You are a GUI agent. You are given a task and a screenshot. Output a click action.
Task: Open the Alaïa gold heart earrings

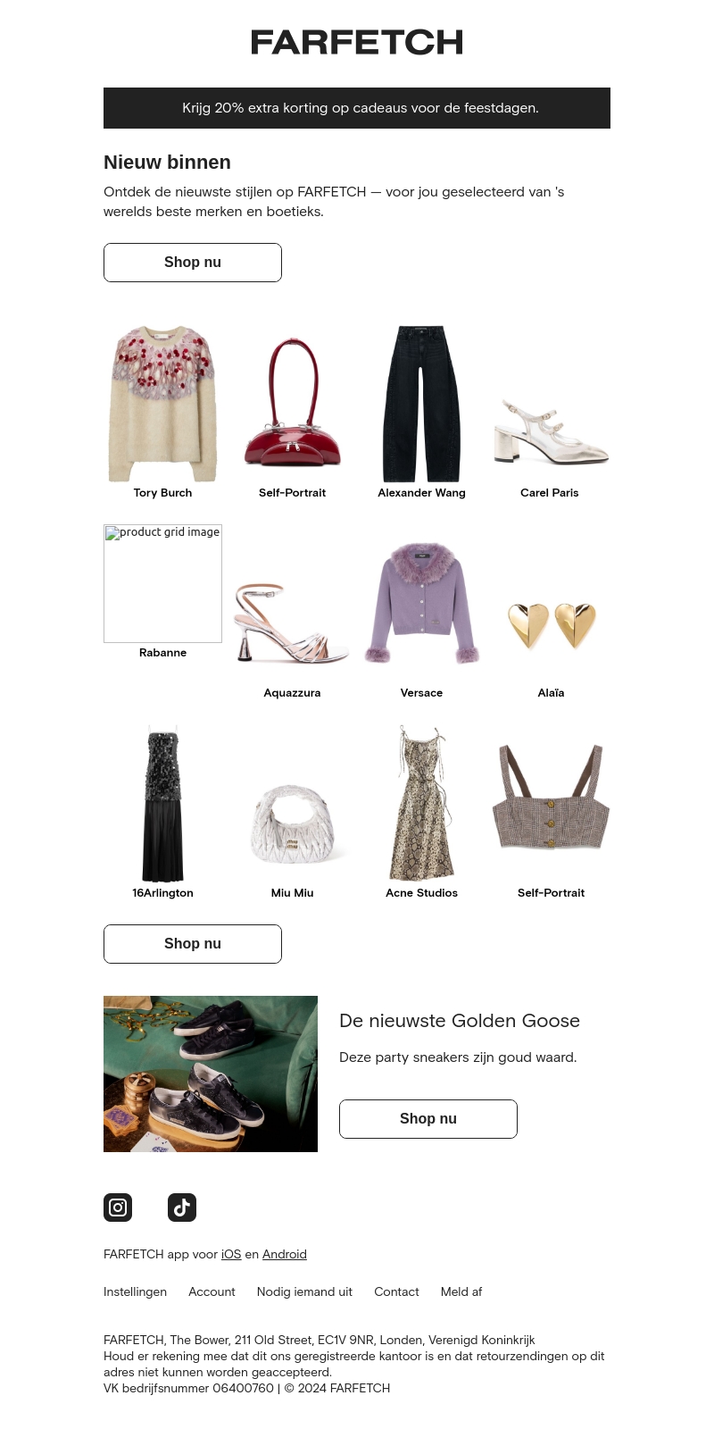point(551,626)
